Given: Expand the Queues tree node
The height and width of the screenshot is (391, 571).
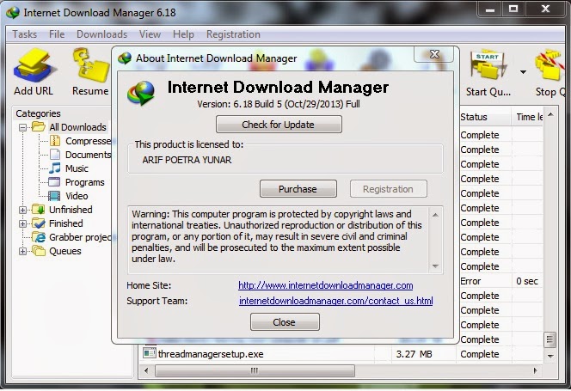Looking at the screenshot, I should coord(22,251).
